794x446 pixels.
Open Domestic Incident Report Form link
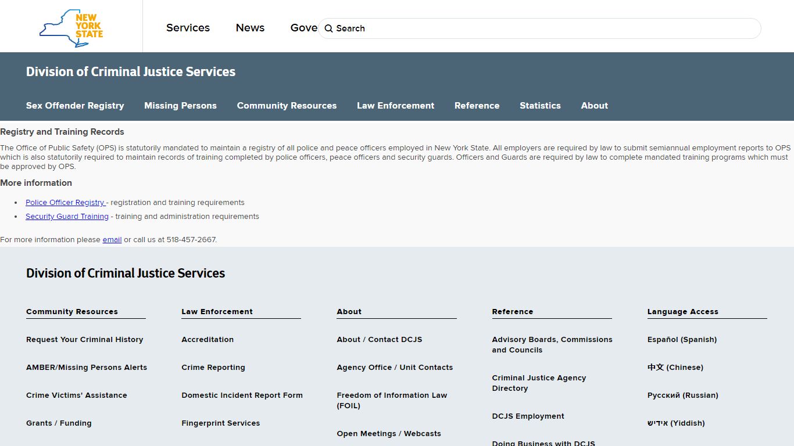pyautogui.click(x=242, y=395)
